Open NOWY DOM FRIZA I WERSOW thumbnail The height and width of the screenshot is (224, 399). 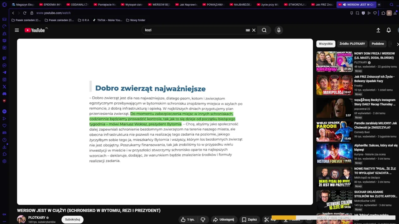(334, 62)
